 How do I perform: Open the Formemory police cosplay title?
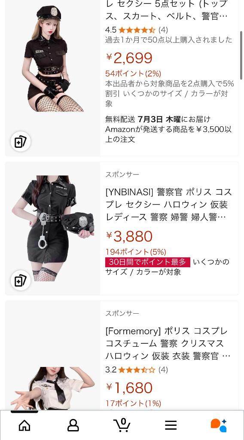[168, 343]
